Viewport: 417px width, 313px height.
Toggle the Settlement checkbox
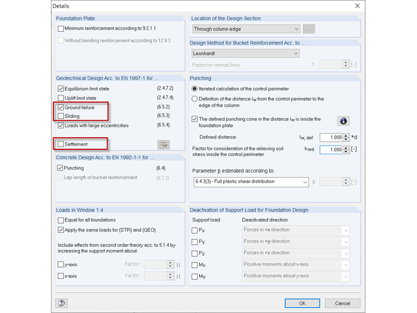[x=61, y=144]
